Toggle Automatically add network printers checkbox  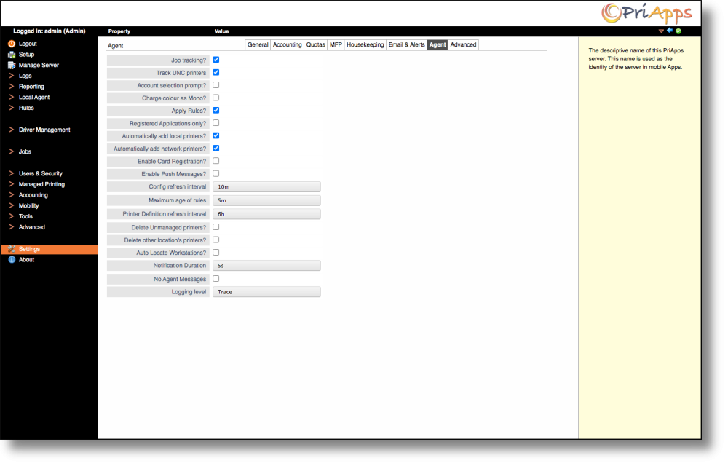tap(216, 148)
